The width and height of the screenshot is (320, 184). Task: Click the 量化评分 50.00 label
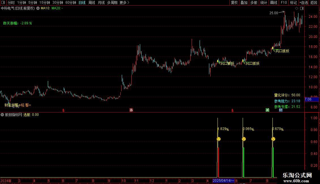(x=287, y=95)
